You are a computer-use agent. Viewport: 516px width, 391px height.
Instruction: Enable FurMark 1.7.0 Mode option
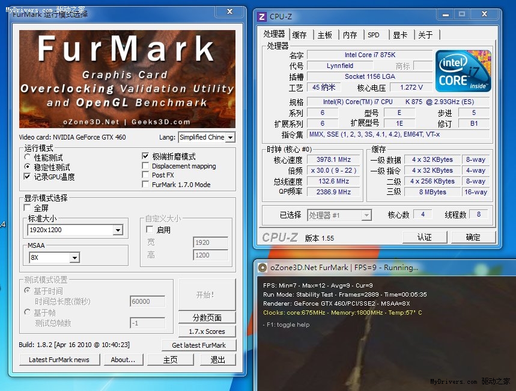click(146, 185)
